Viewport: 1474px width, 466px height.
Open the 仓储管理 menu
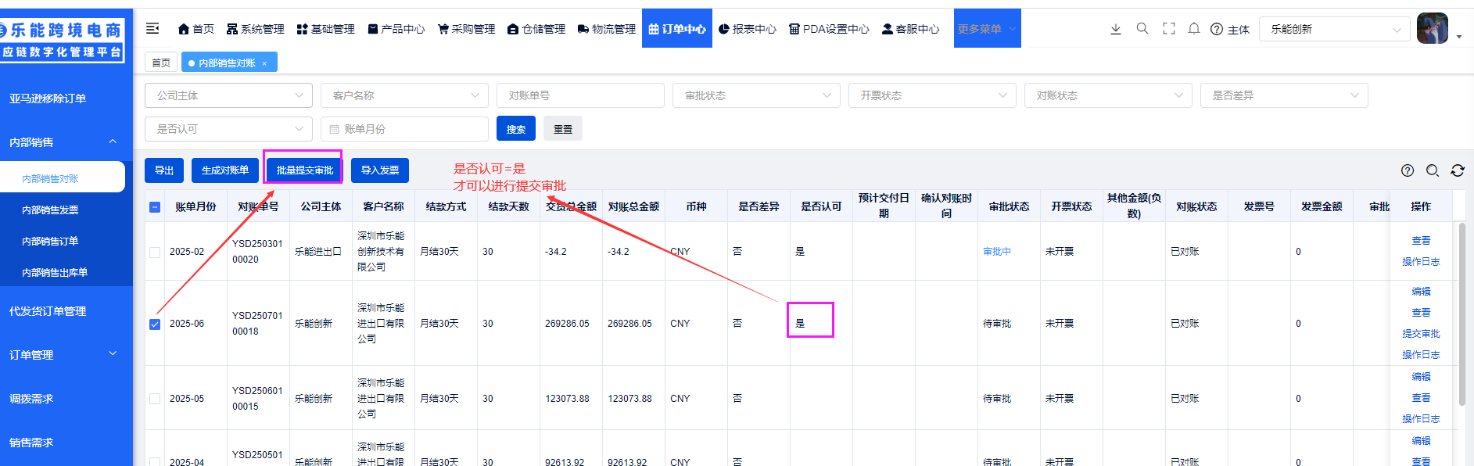(536, 29)
